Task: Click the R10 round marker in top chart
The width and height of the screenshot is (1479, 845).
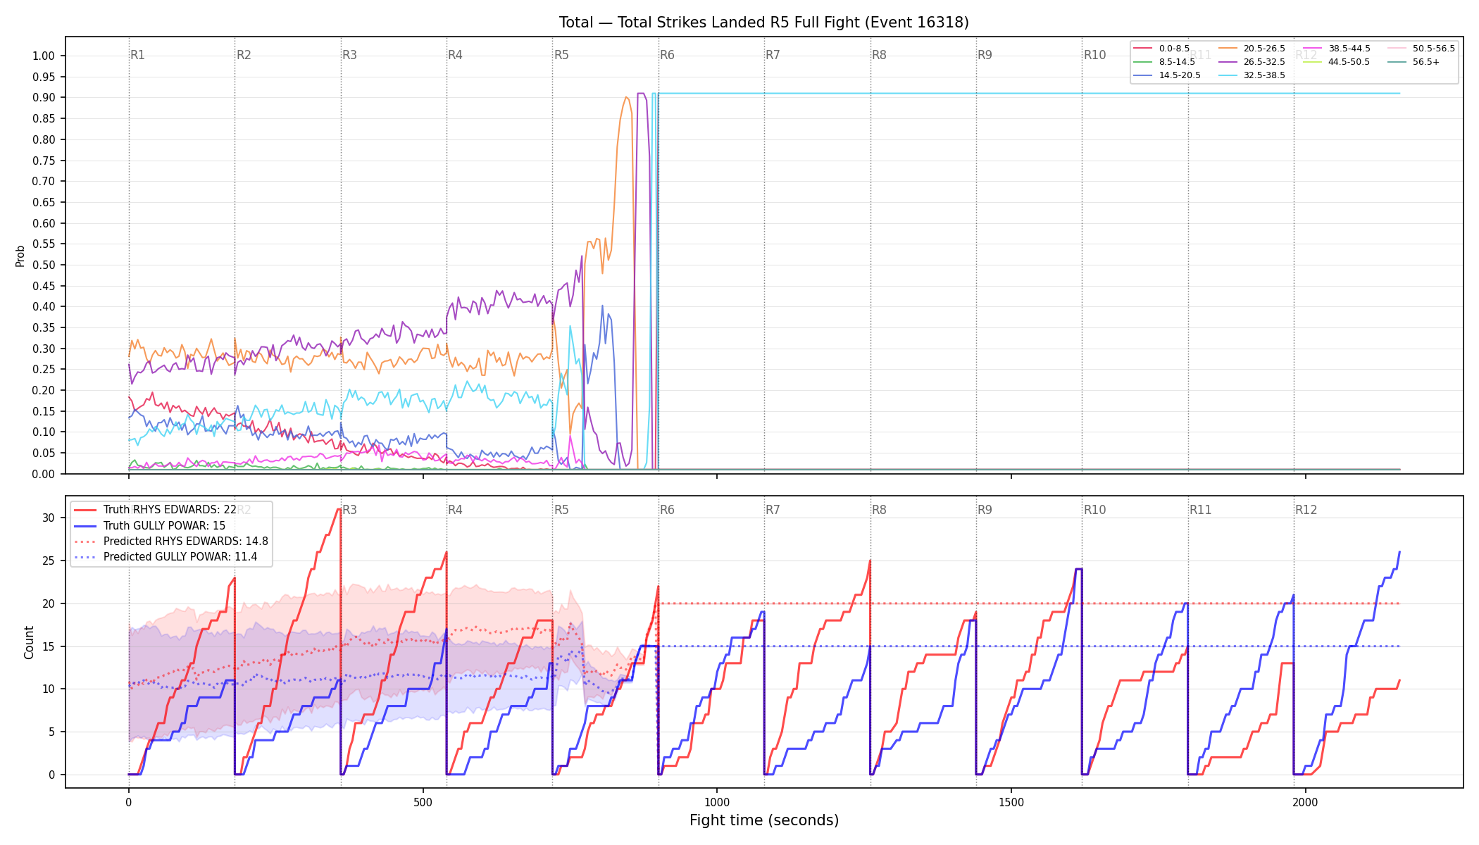Action: [x=1094, y=55]
